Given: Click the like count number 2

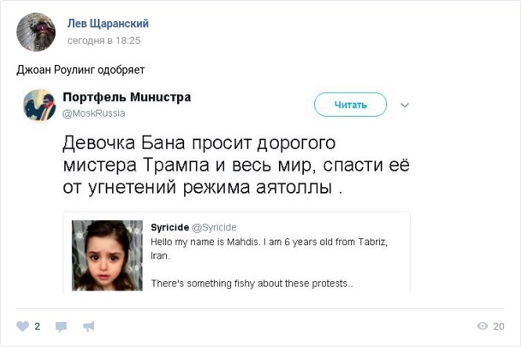Looking at the screenshot, I should point(38,327).
